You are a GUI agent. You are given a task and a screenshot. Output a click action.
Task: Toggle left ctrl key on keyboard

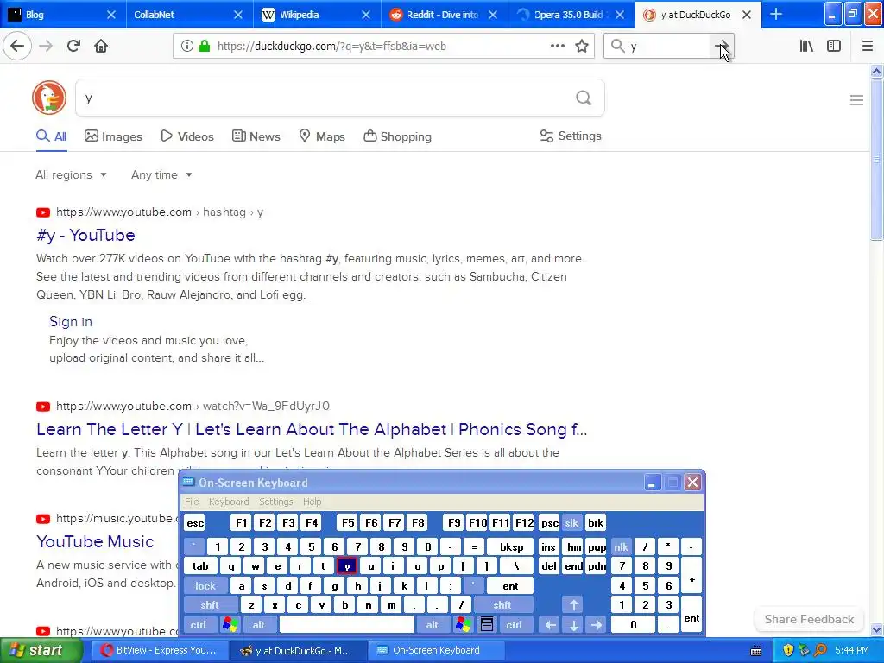[198, 625]
